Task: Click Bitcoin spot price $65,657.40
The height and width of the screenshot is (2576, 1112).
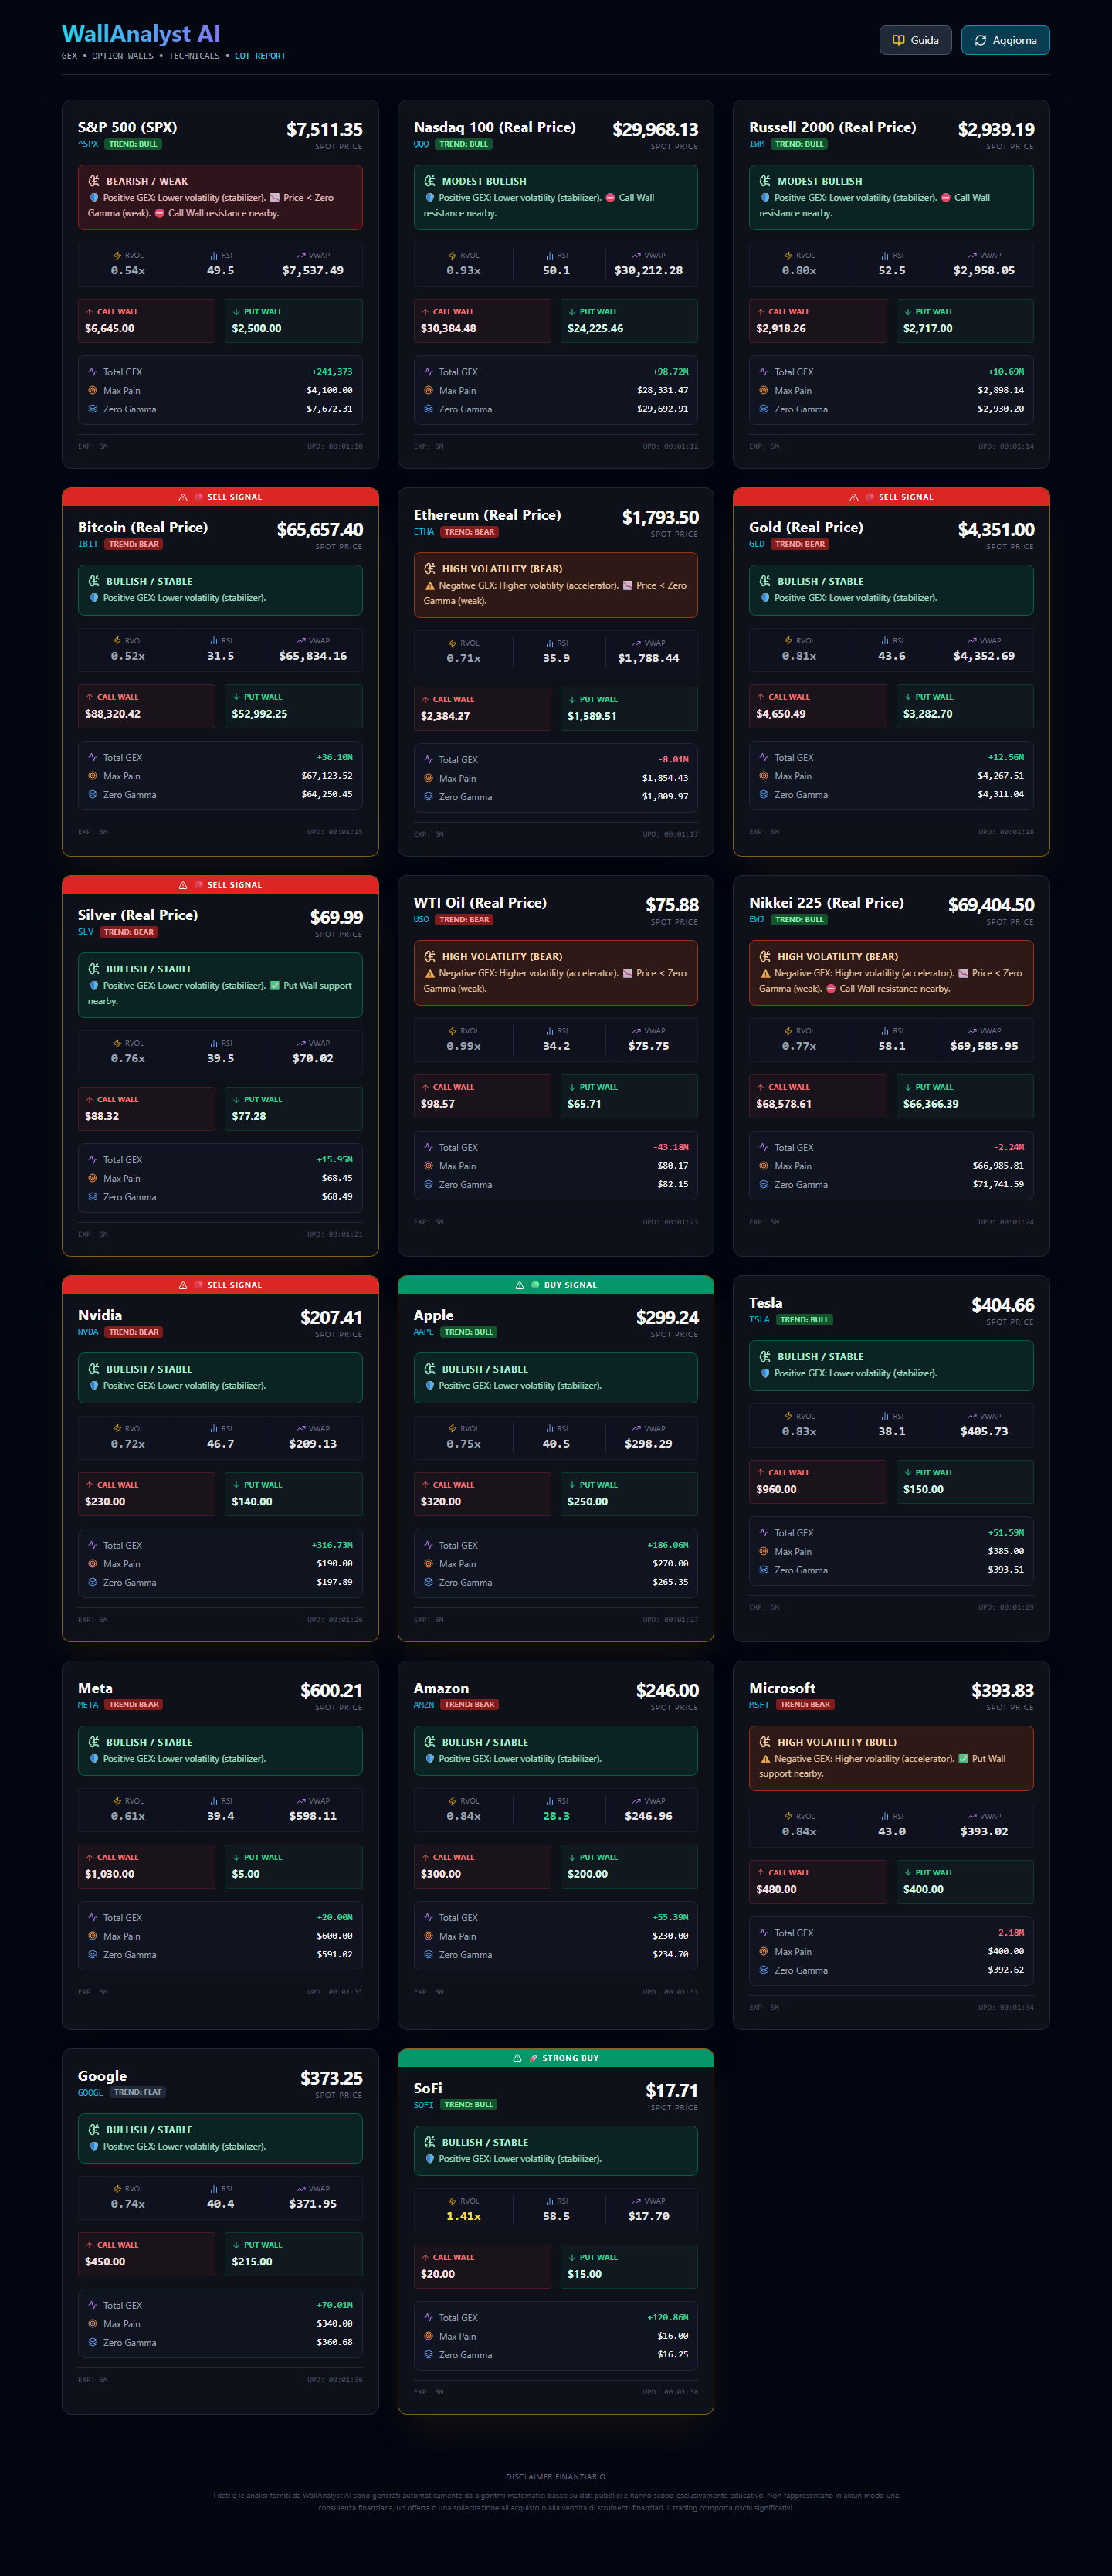Action: (x=320, y=530)
